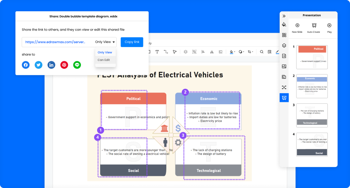
Task: Select the Connector tool in toolbar
Action: [166, 52]
